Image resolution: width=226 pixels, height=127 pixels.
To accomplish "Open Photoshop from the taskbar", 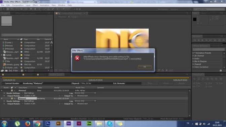I will (48, 124).
